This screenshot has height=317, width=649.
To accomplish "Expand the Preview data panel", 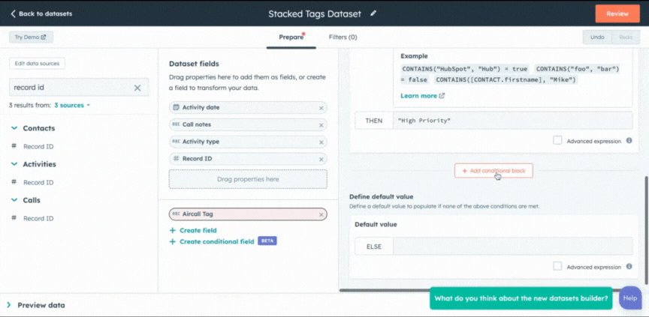I will coord(9,305).
